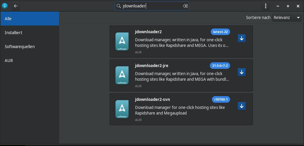This screenshot has width=304, height=146.
Task: Click the 21.0.6+7-2 version badge
Action: 220,66
